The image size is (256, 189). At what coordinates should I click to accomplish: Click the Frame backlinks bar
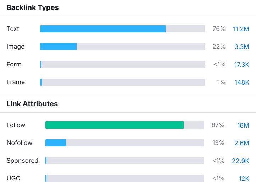tap(122, 82)
